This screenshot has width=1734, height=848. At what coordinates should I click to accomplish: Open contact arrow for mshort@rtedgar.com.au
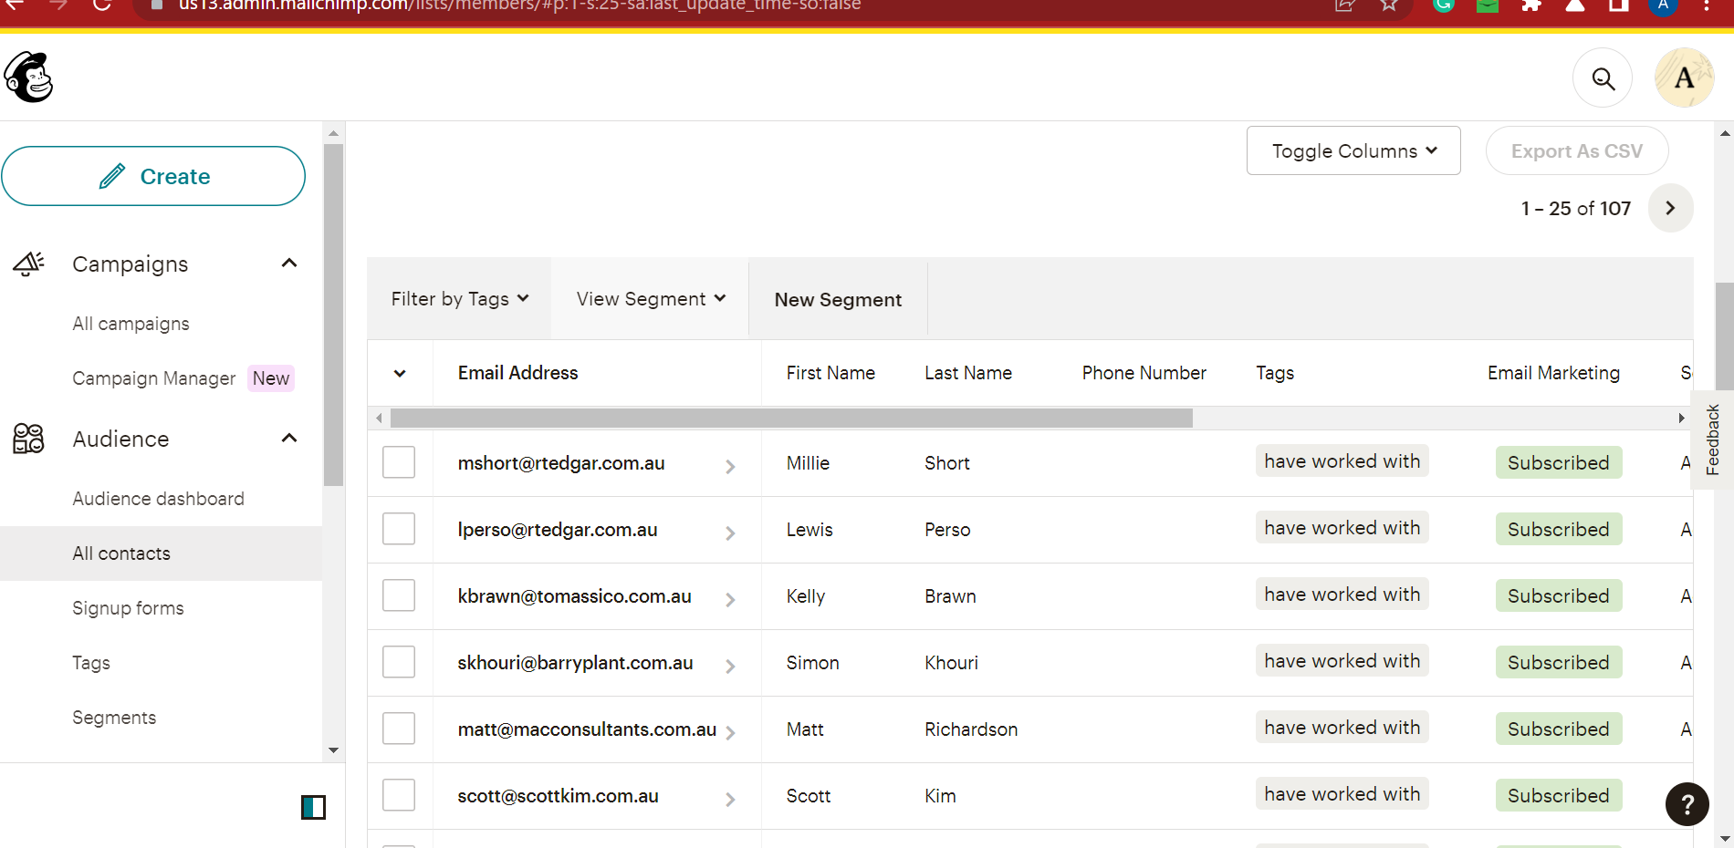730,466
